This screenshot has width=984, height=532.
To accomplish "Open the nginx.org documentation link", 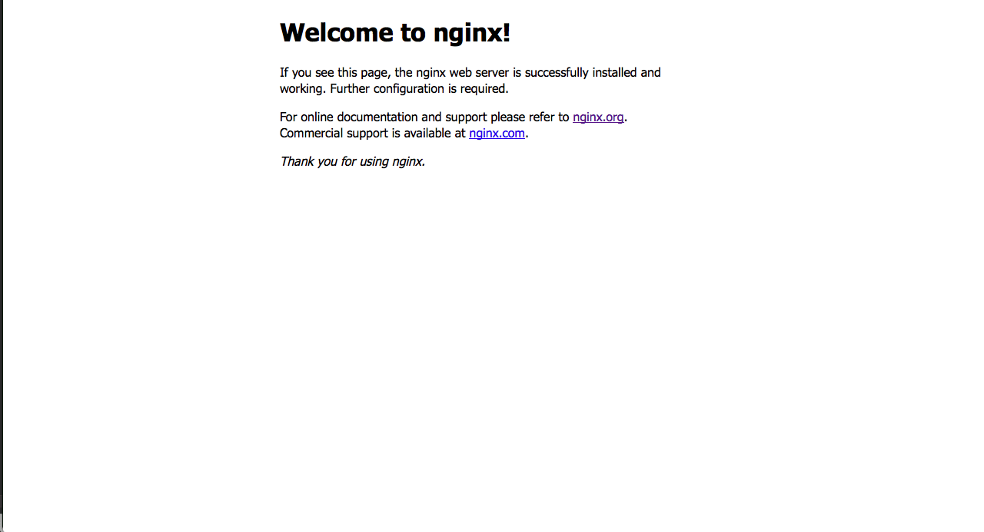I will point(598,117).
